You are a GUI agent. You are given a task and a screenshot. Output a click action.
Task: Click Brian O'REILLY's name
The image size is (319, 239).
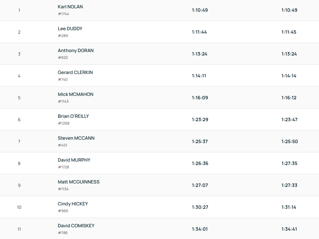[x=73, y=116]
